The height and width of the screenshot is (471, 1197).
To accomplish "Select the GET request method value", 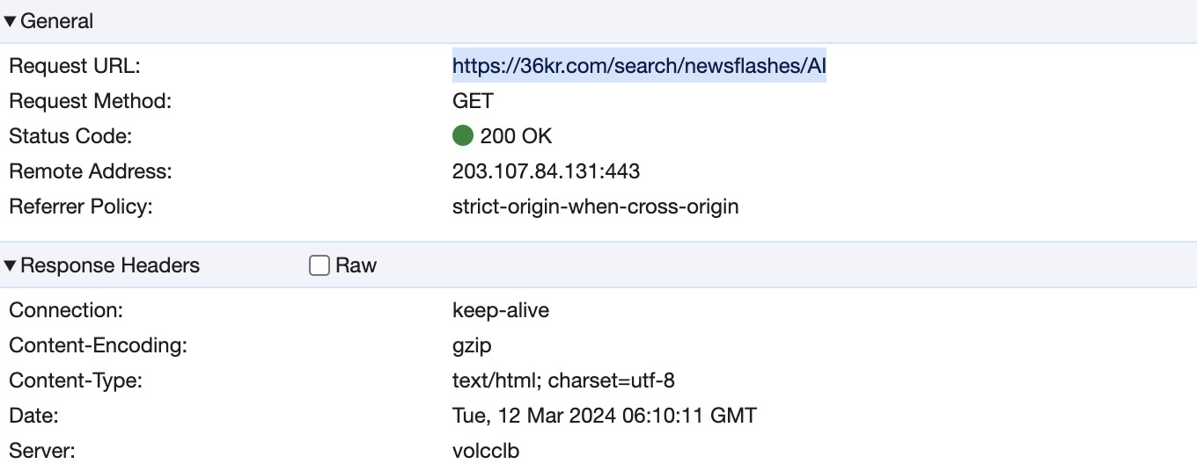I will point(473,101).
